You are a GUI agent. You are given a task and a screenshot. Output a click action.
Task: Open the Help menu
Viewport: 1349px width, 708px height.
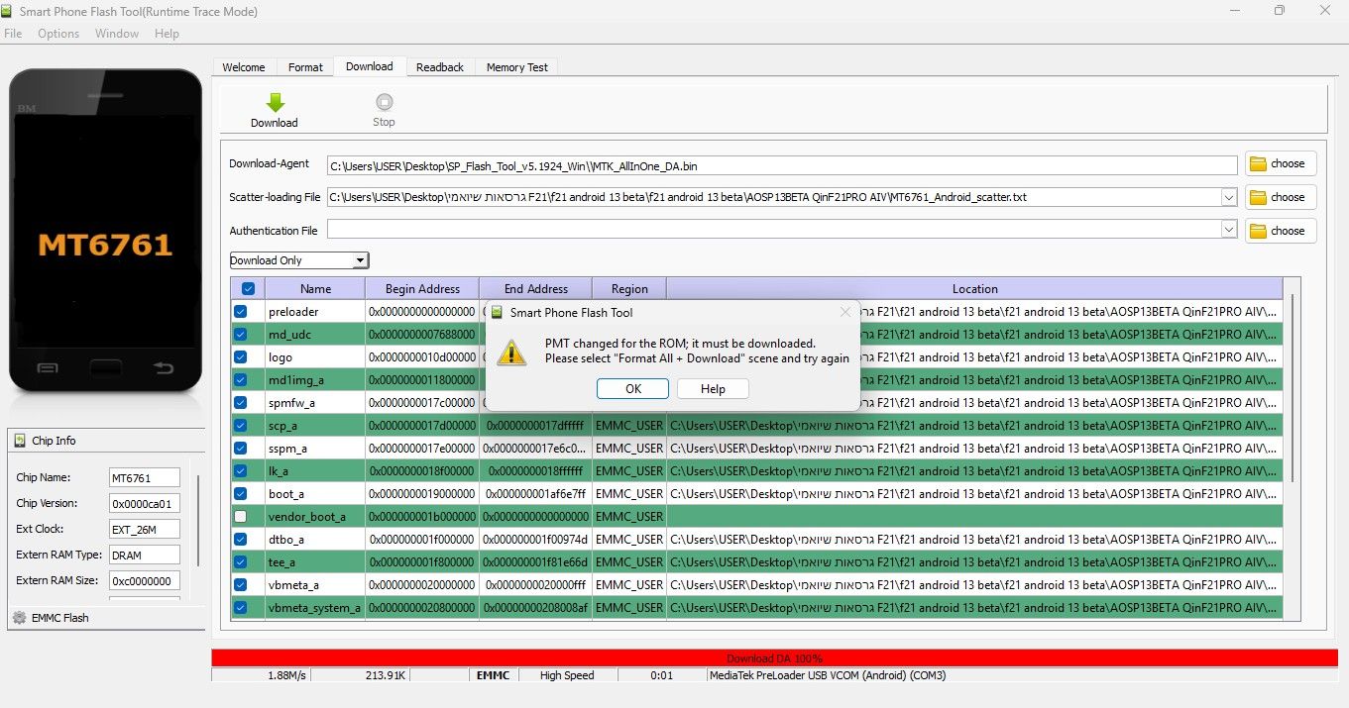pos(168,34)
